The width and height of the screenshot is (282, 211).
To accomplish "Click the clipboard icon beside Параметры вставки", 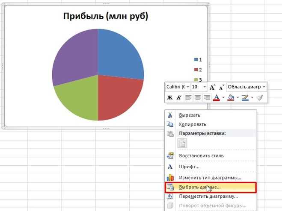I will [170, 134].
